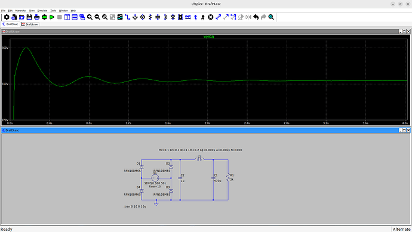Select diode D1 in the schematic
Viewport: 412px width, 232px height.
coord(142,167)
